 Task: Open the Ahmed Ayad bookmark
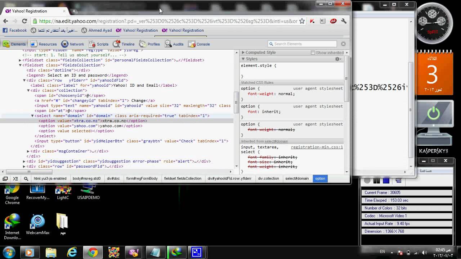97,30
